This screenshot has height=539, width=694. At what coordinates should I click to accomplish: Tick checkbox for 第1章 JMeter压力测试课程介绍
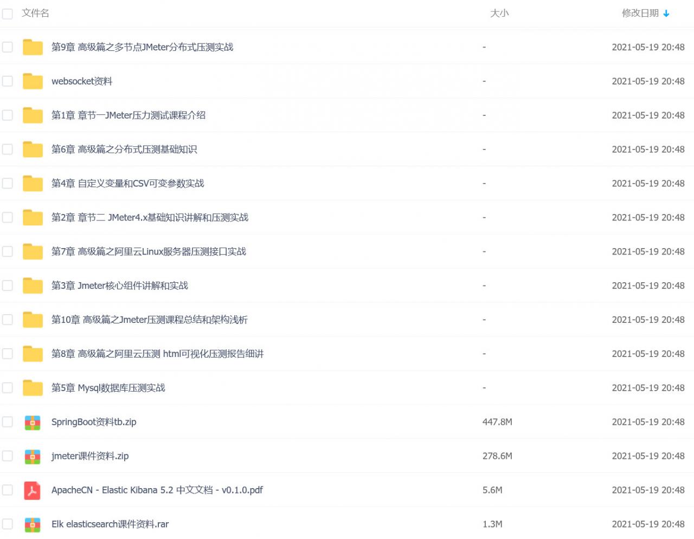coord(7,115)
